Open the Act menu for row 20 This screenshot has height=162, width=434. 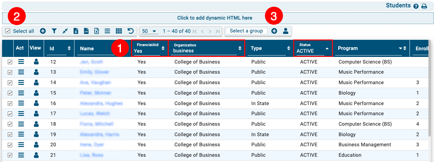point(21,145)
